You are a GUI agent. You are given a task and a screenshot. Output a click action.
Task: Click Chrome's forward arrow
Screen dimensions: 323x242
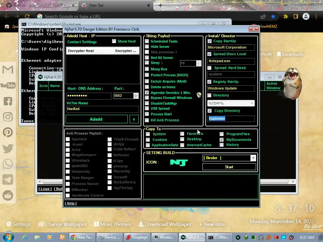coord(17,16)
